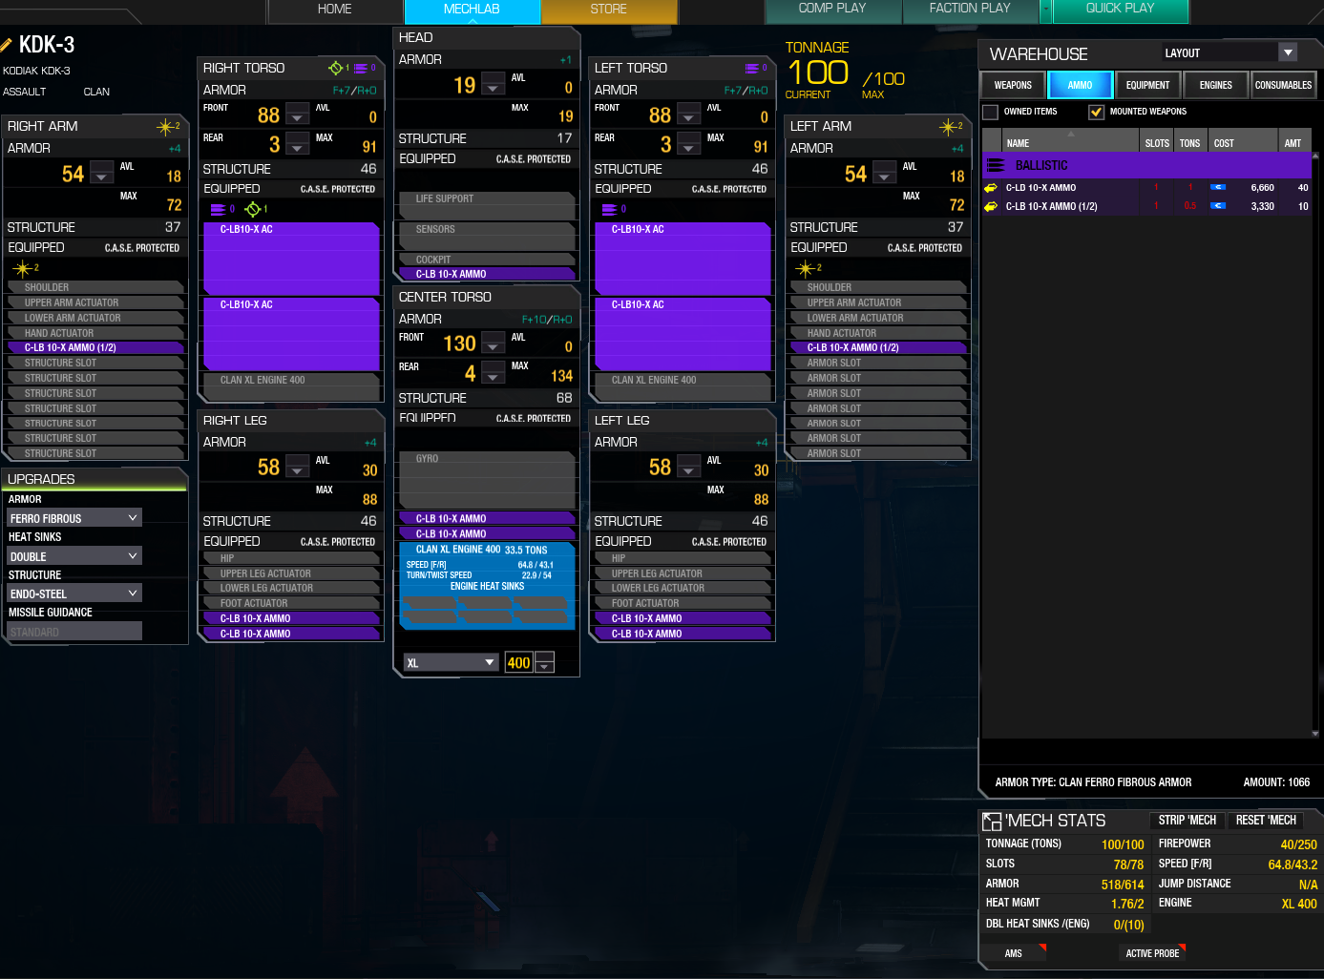Open the Ferro Fibrous armor dropdown
1324x979 pixels.
pyautogui.click(x=74, y=517)
